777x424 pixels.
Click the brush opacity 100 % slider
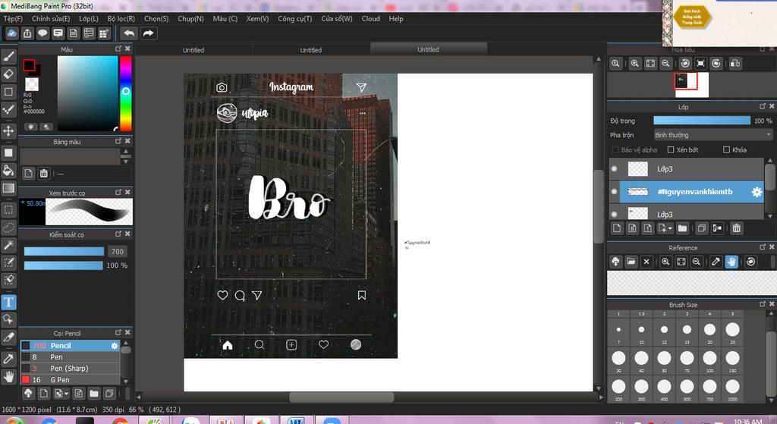64,265
